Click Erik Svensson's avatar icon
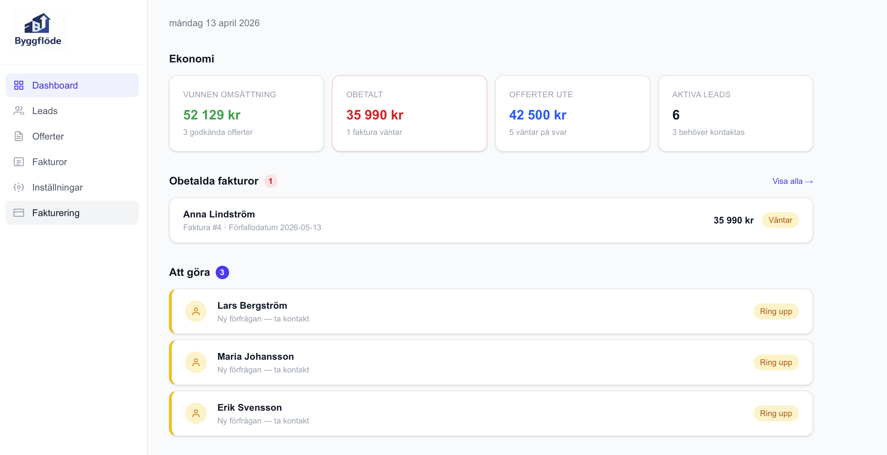The image size is (887, 455). 196,413
